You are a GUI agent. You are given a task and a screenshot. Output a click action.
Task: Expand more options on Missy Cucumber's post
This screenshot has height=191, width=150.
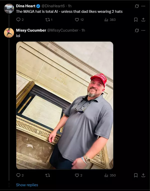click(143, 30)
